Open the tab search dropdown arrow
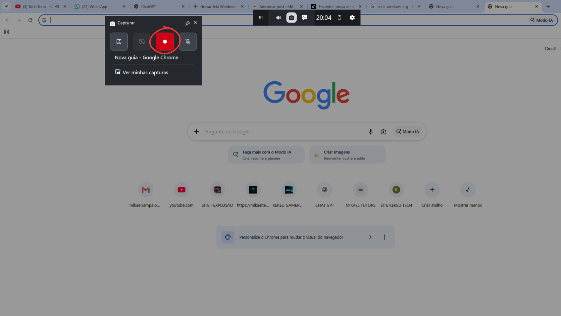561x316 pixels. pos(6,6)
